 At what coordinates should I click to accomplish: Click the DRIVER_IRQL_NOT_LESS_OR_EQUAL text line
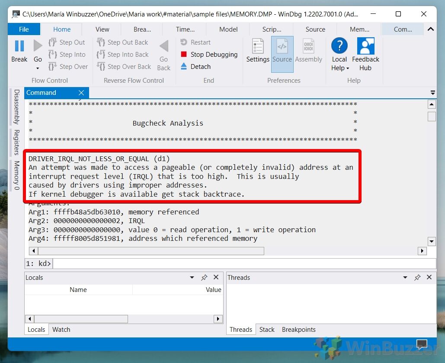click(99, 159)
